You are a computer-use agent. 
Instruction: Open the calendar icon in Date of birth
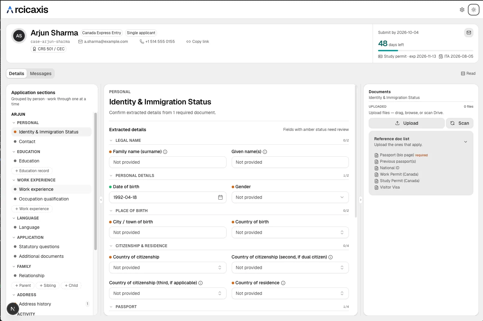(220, 197)
